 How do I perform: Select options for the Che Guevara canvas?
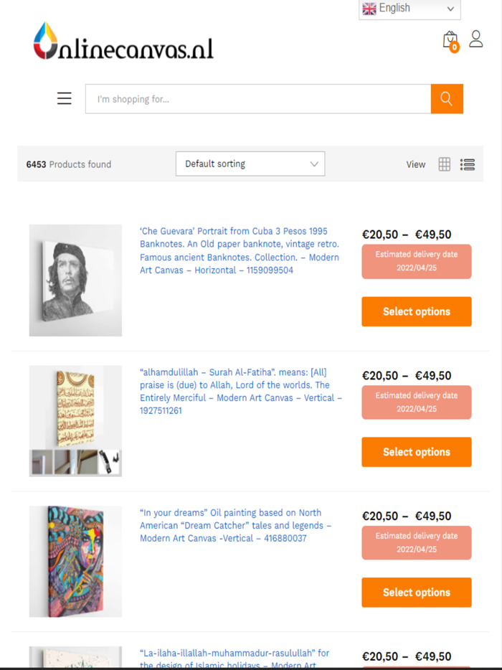pyautogui.click(x=416, y=311)
